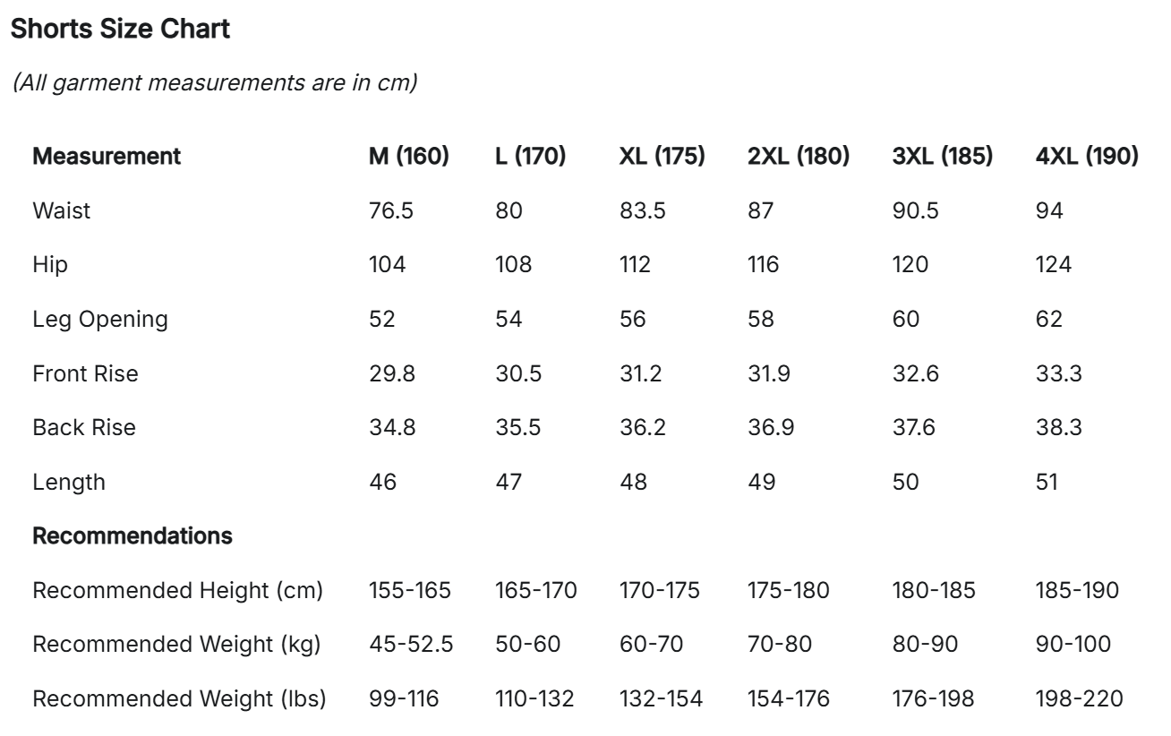Image resolution: width=1171 pixels, height=736 pixels.
Task: Click the Leg Opening row label
Action: point(100,320)
